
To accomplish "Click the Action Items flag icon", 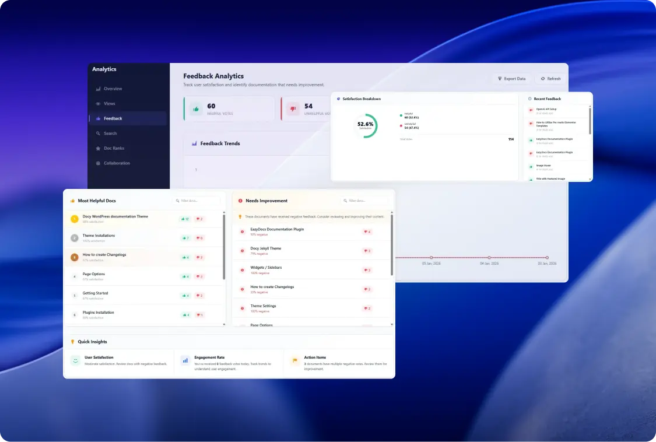I will (294, 360).
